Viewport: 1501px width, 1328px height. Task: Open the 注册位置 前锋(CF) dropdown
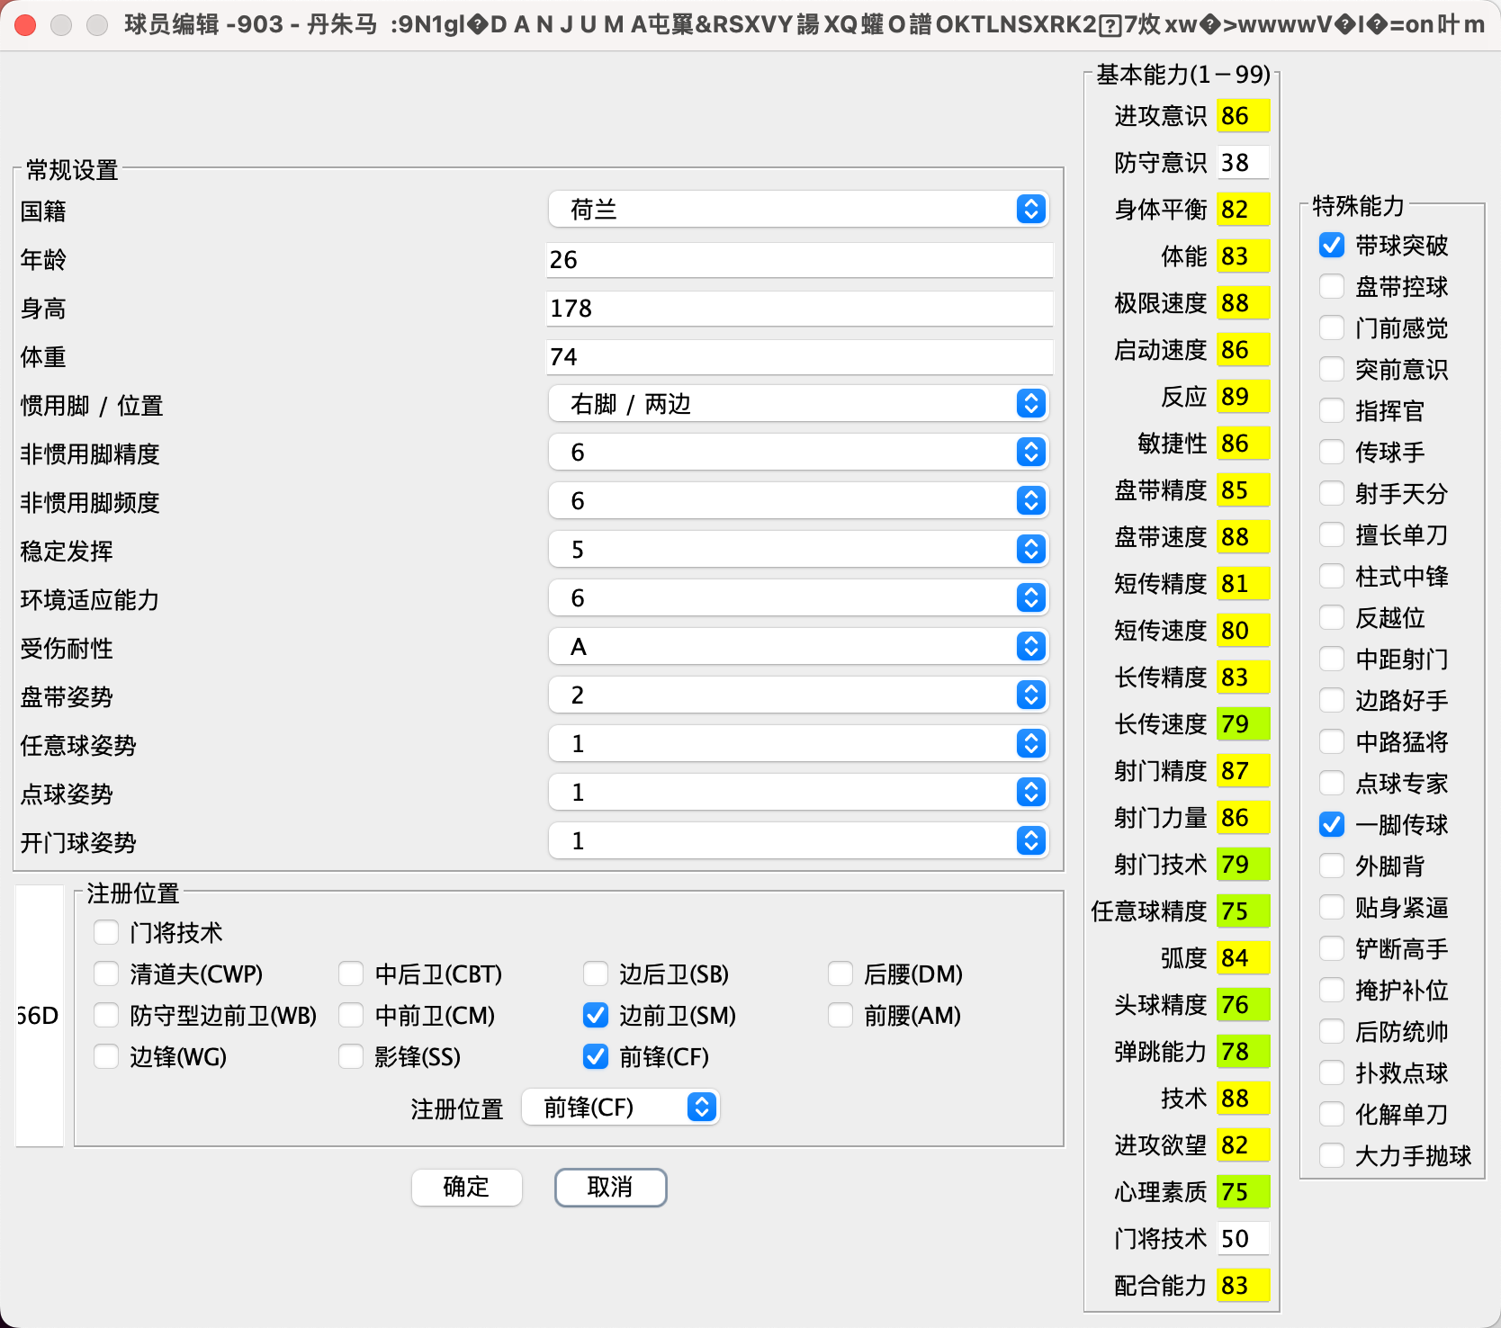click(621, 1108)
